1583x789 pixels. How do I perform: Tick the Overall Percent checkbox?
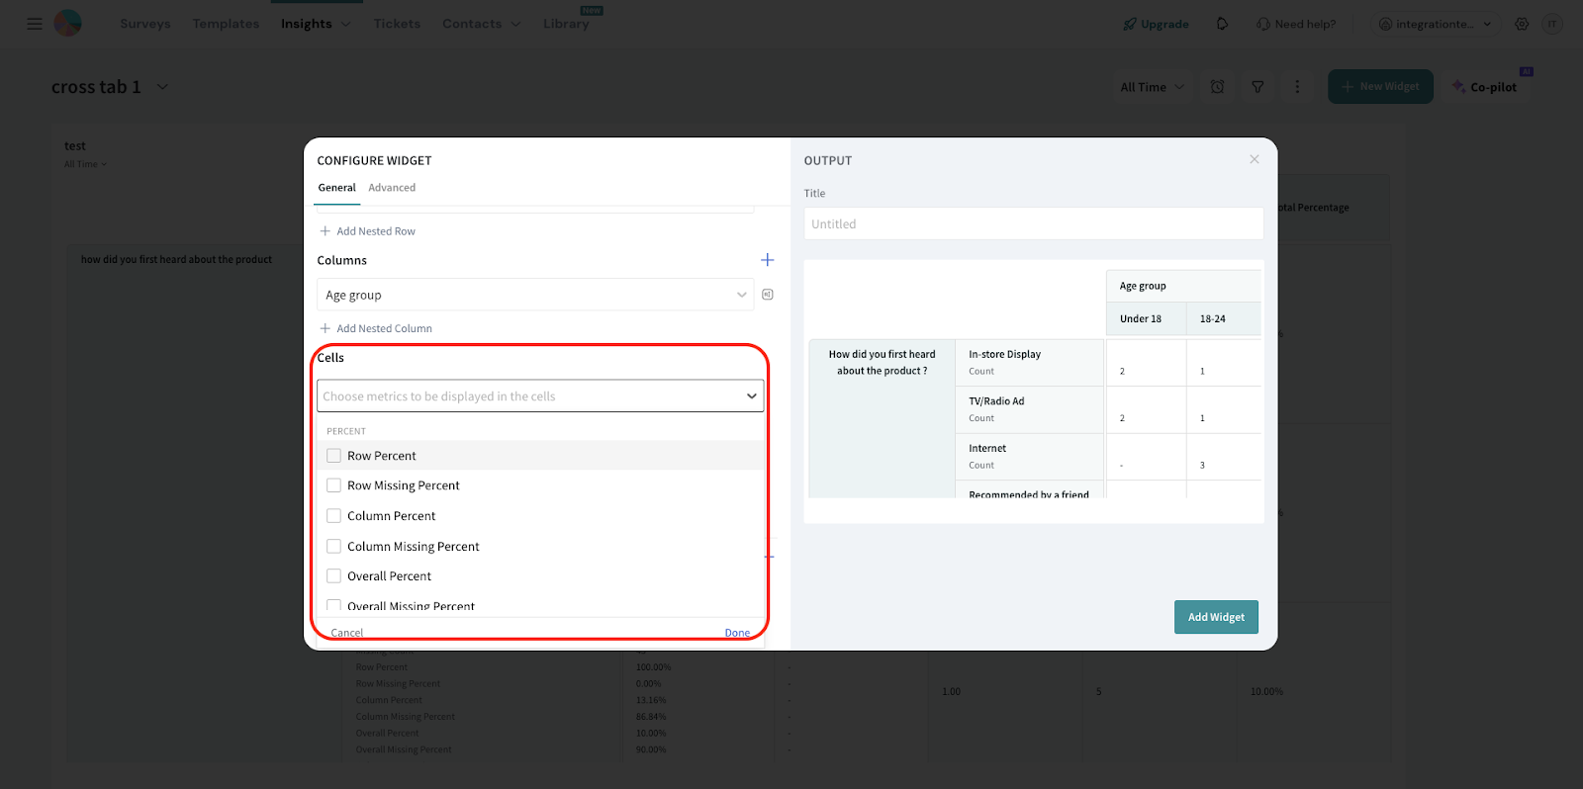[334, 576]
